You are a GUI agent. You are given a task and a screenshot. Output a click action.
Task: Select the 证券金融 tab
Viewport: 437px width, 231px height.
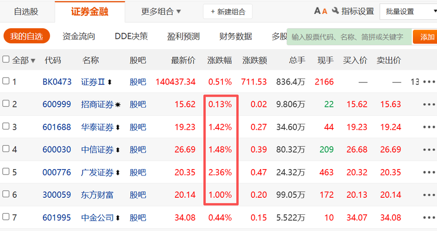[x=89, y=12]
